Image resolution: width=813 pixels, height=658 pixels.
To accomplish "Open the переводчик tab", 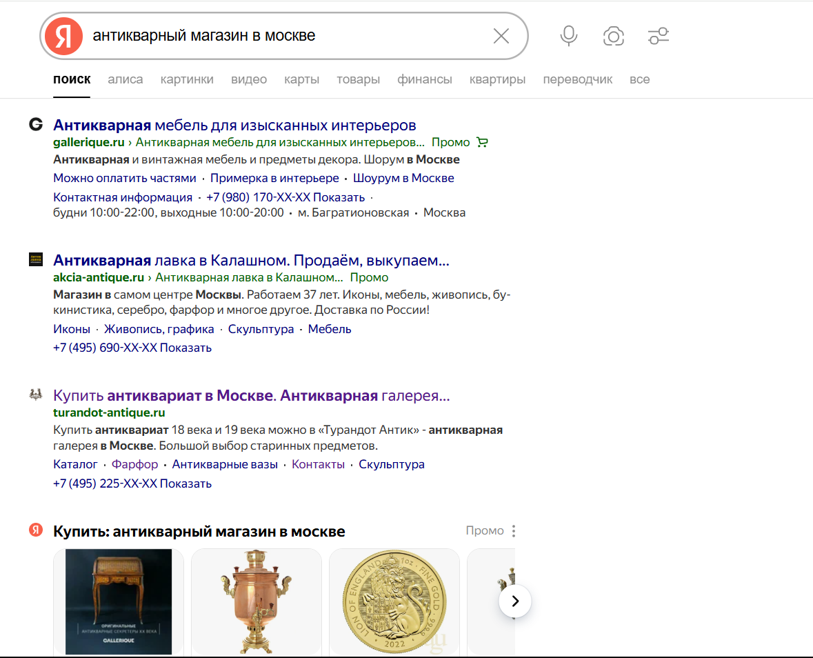I will [578, 79].
